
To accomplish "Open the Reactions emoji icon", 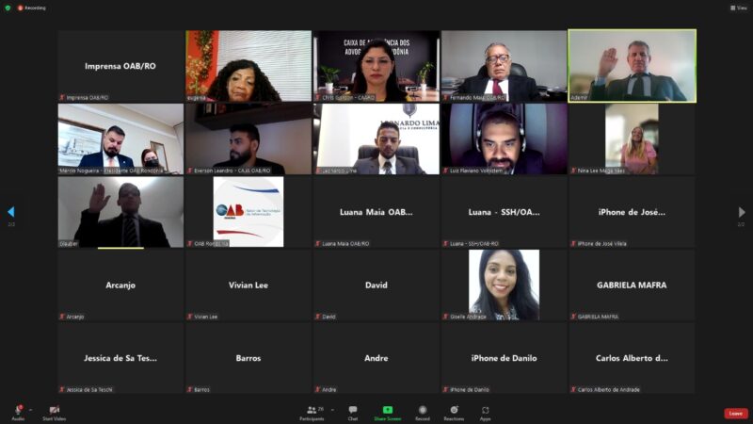I will (x=454, y=410).
